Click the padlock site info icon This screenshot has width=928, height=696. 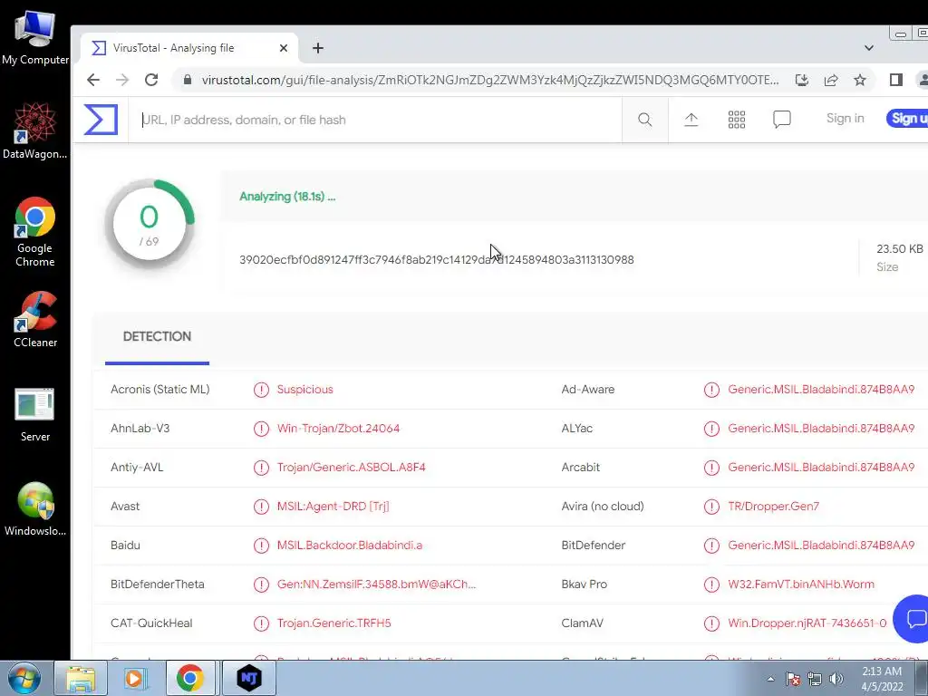187,80
